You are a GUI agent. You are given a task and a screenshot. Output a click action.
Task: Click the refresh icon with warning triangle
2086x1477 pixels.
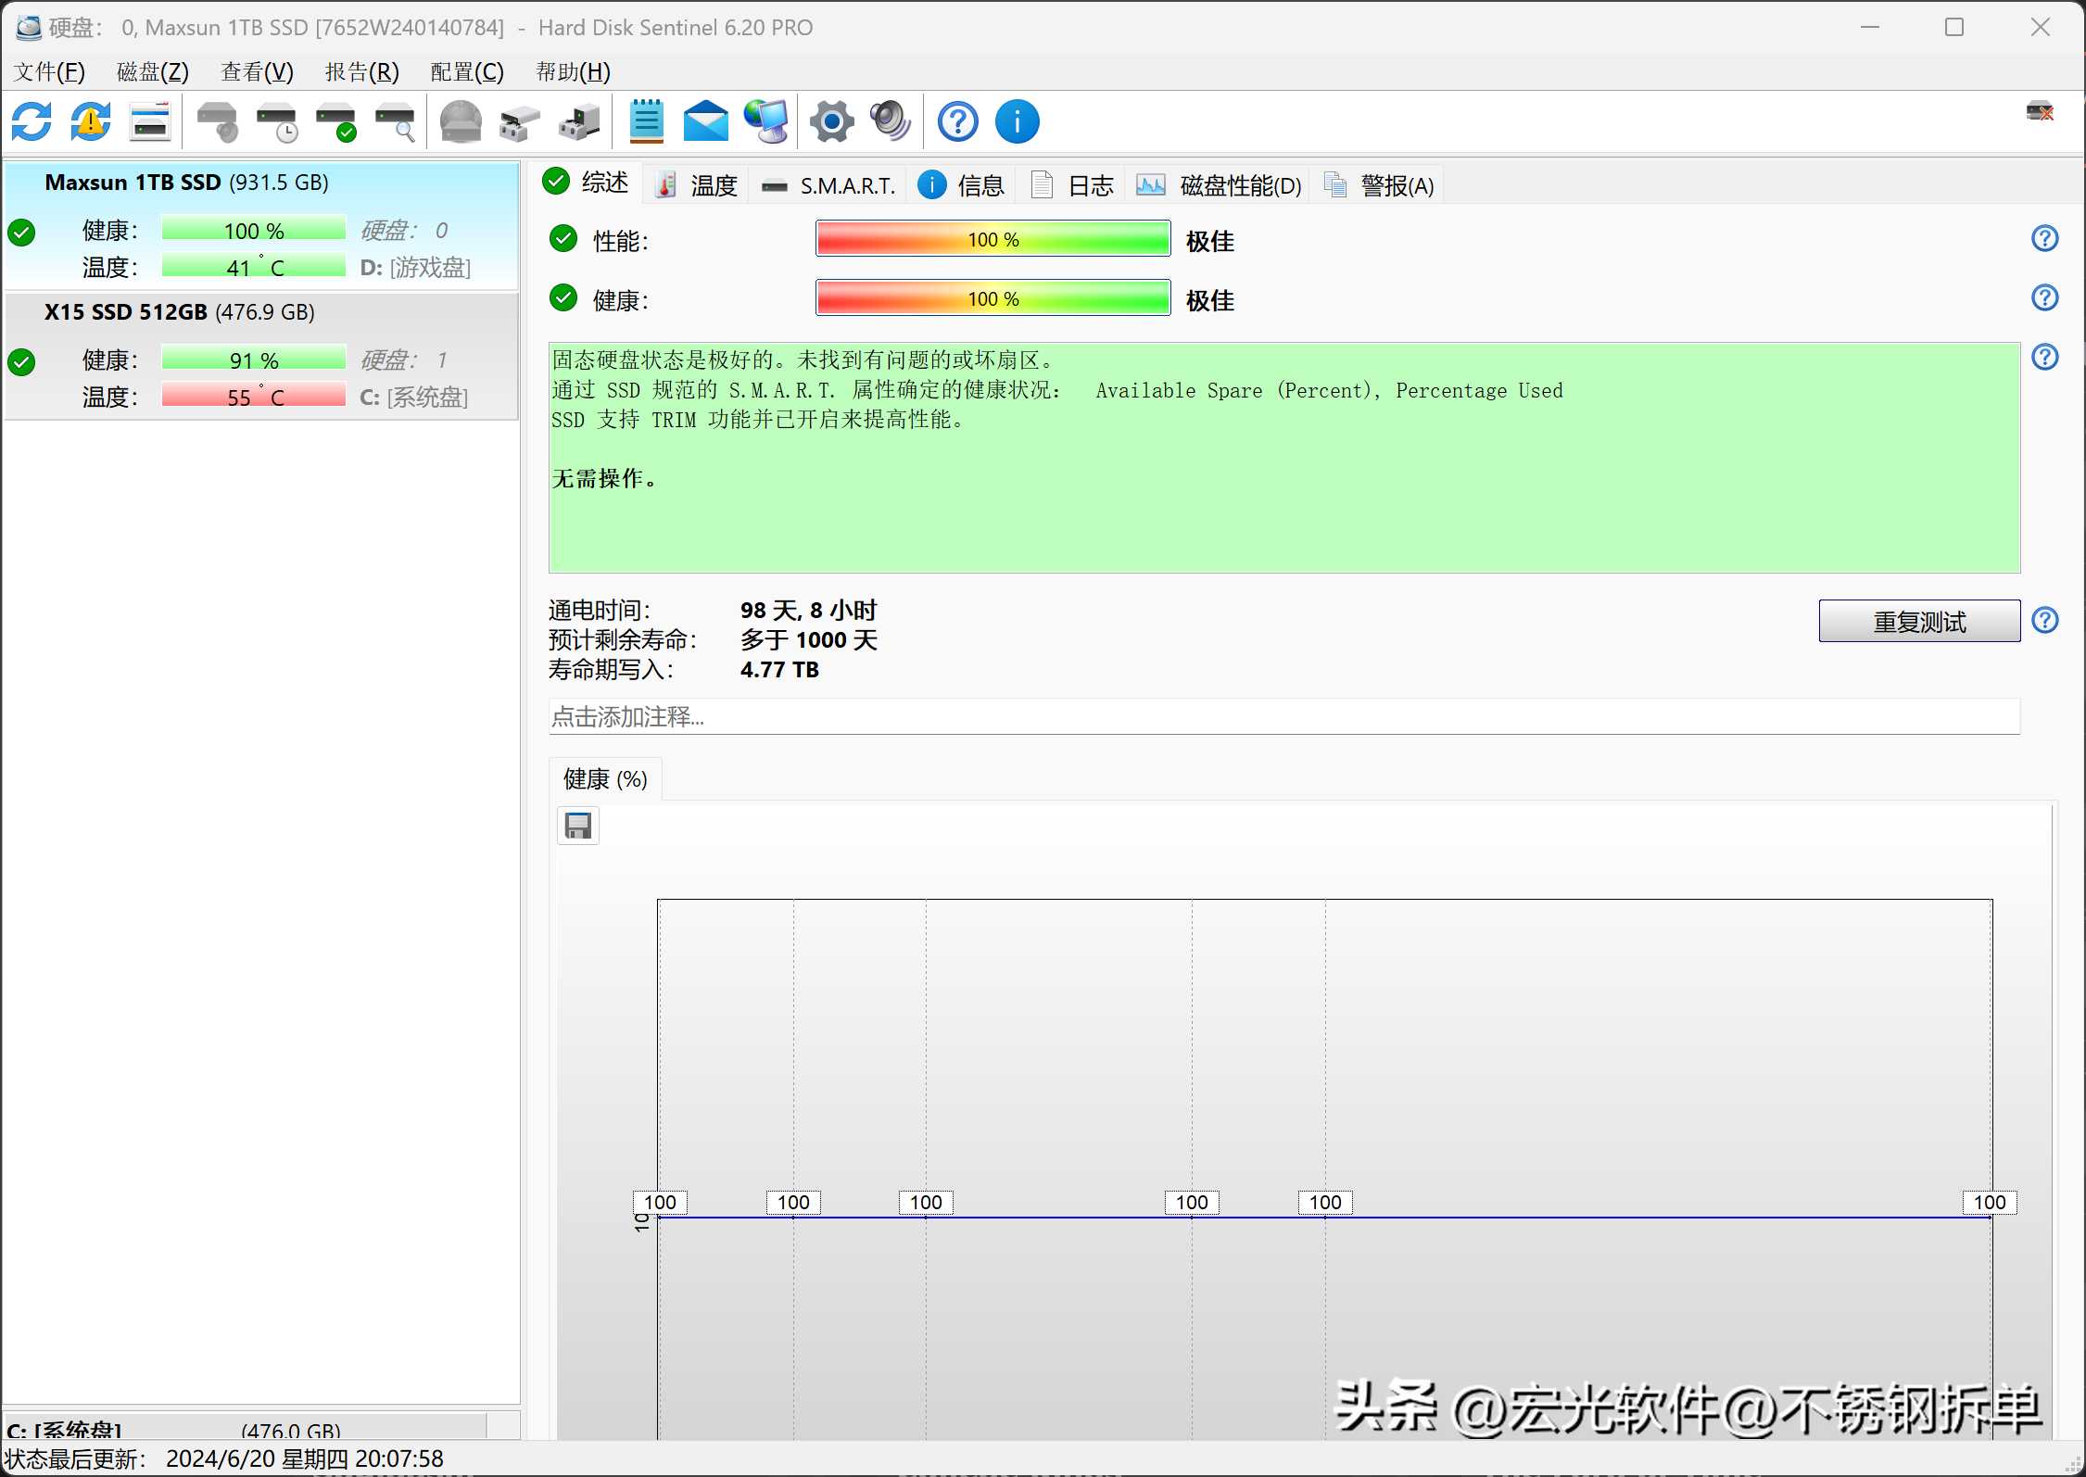[x=91, y=121]
